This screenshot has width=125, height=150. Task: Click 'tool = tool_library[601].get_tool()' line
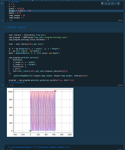point(26,44)
